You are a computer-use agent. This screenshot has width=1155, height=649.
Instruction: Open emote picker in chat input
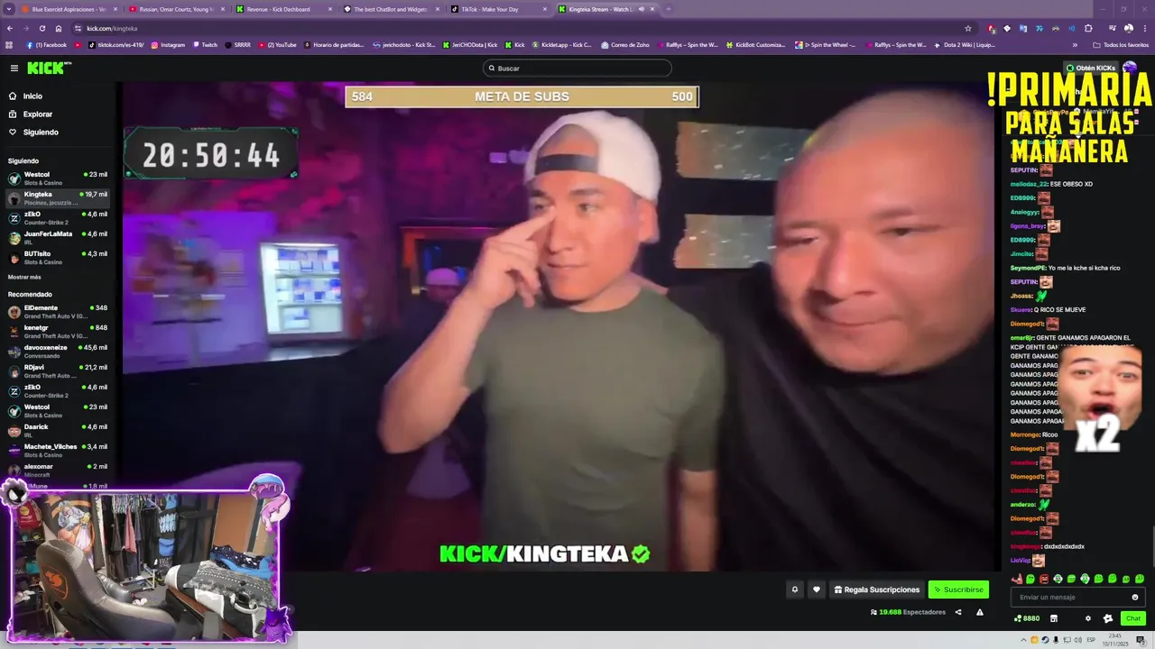pos(1135,597)
